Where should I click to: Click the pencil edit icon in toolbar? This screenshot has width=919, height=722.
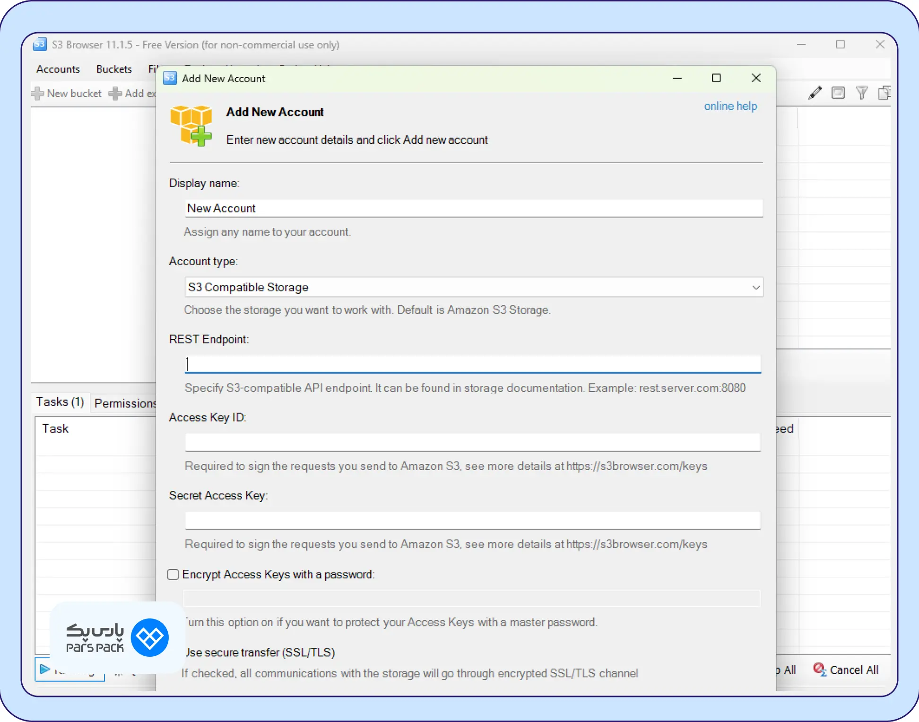click(x=815, y=93)
